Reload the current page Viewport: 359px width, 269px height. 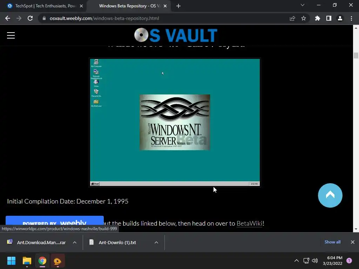pyautogui.click(x=30, y=18)
